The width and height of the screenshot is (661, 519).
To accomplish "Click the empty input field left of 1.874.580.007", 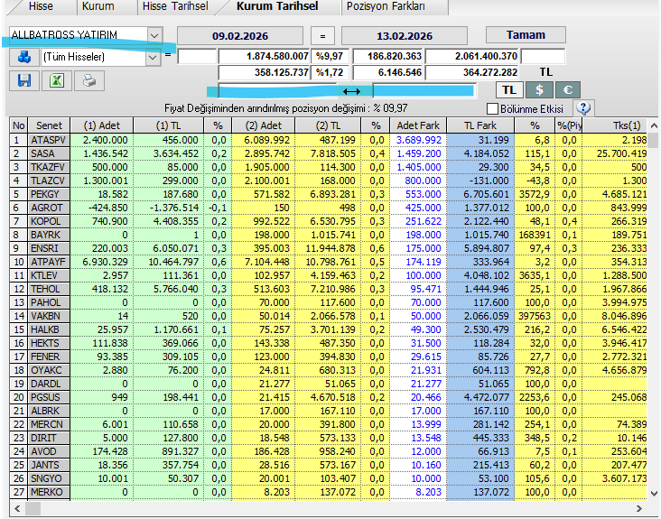I will point(197,56).
